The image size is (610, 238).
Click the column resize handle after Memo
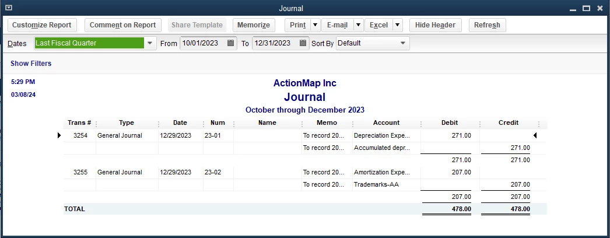tap(353, 123)
